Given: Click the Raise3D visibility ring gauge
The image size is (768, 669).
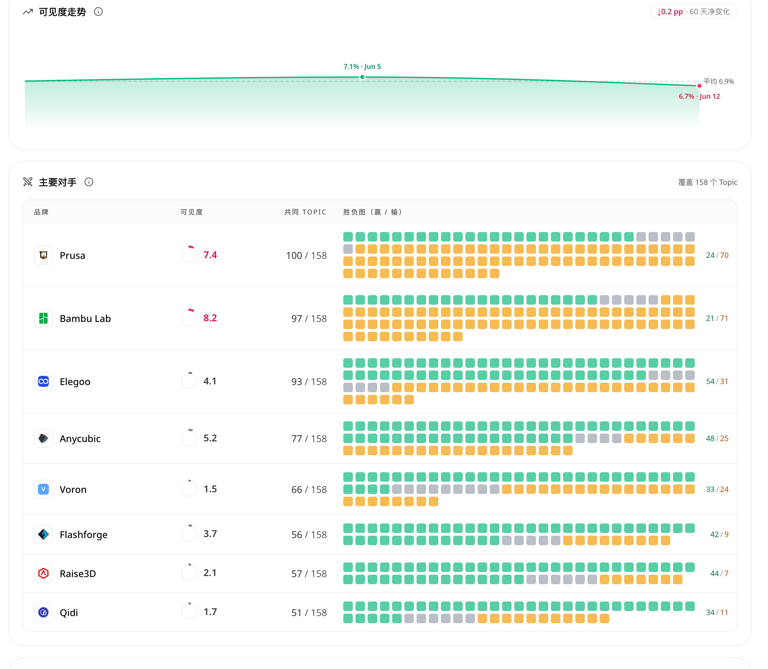Looking at the screenshot, I should tap(189, 573).
